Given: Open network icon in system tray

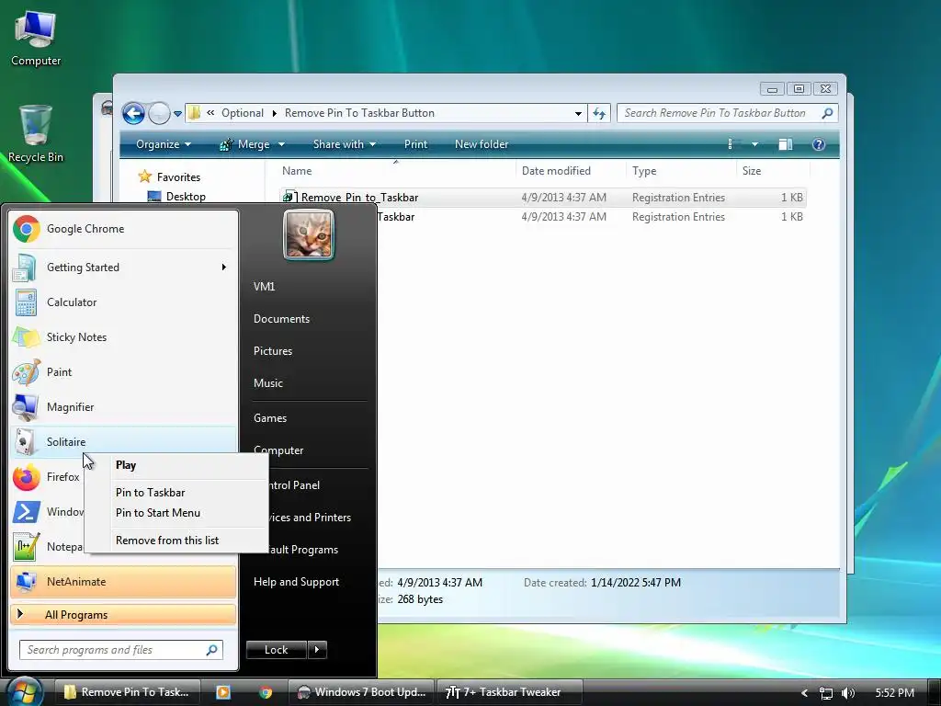Looking at the screenshot, I should tap(826, 693).
